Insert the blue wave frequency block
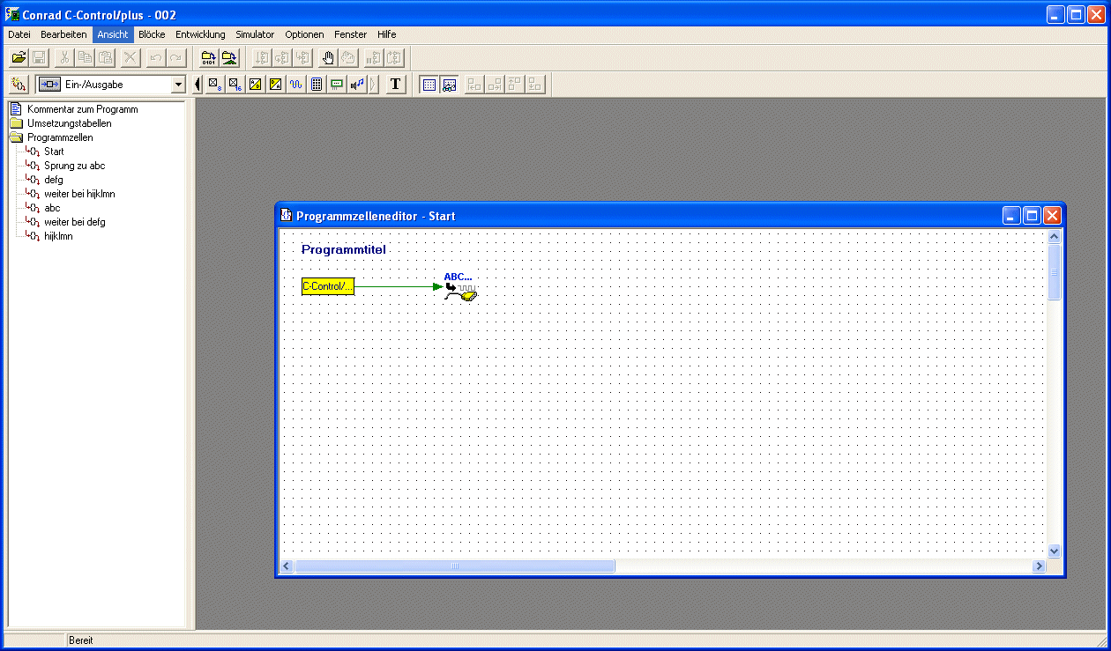 295,85
